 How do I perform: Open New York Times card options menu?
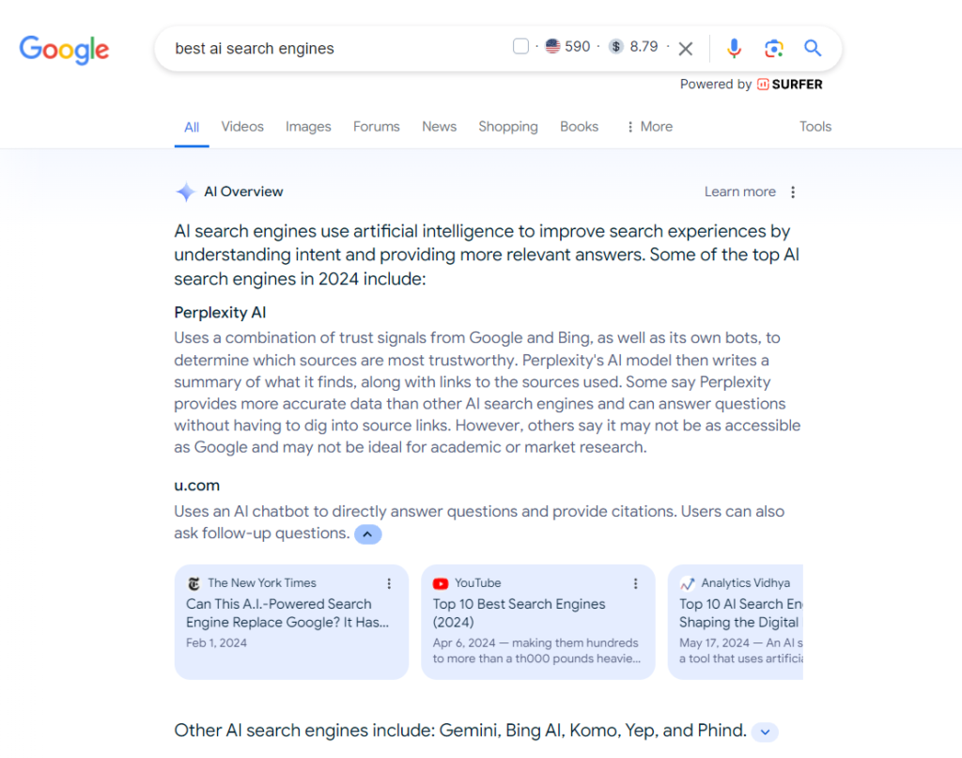click(389, 583)
